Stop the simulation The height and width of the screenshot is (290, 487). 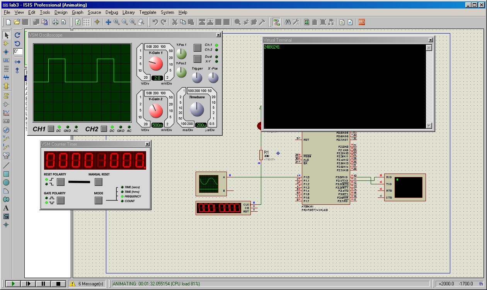coord(58,283)
